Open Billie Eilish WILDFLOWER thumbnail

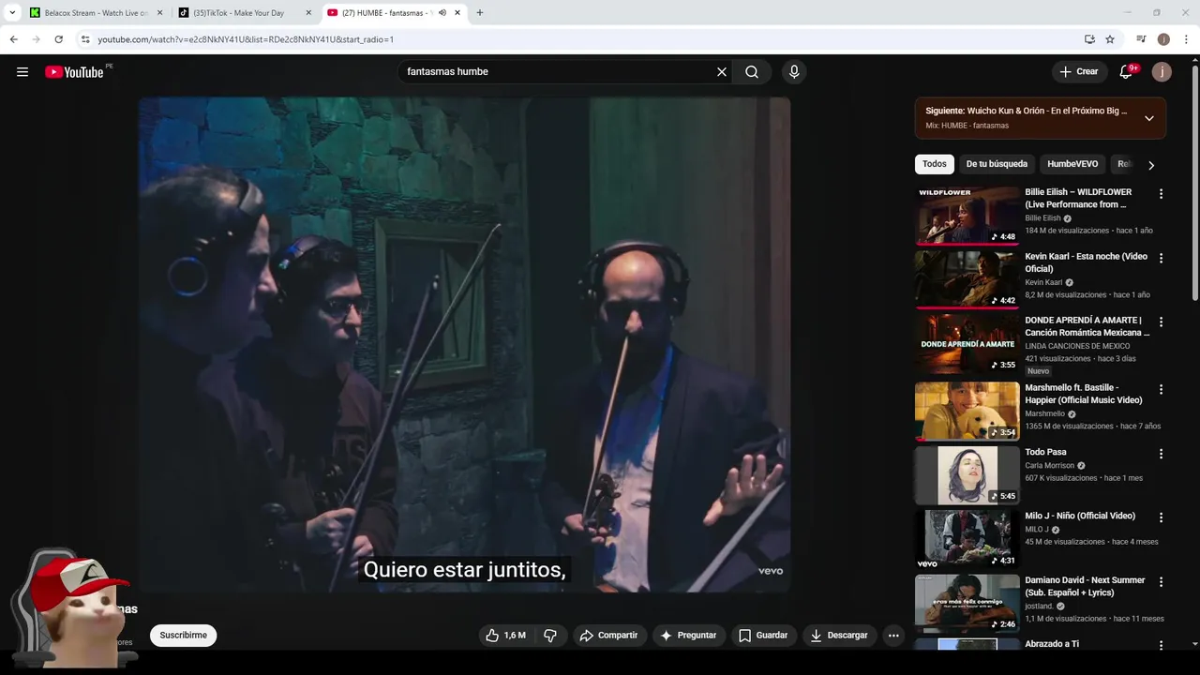point(967,215)
